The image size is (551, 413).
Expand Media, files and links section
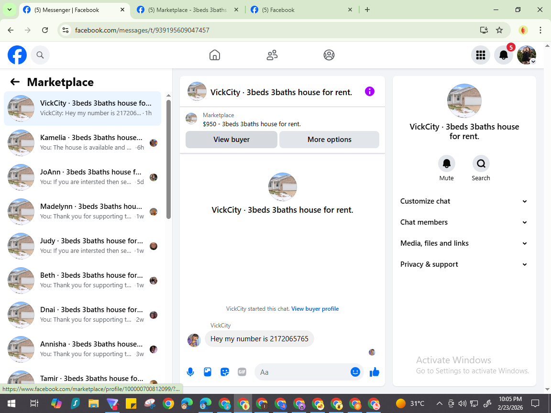click(x=464, y=243)
